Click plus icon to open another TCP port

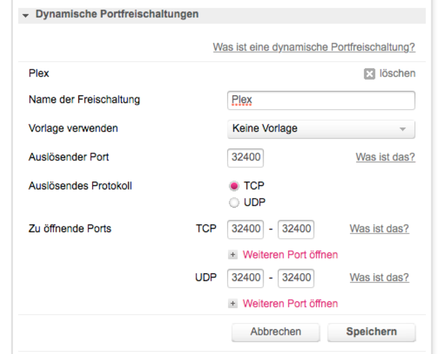click(x=233, y=255)
